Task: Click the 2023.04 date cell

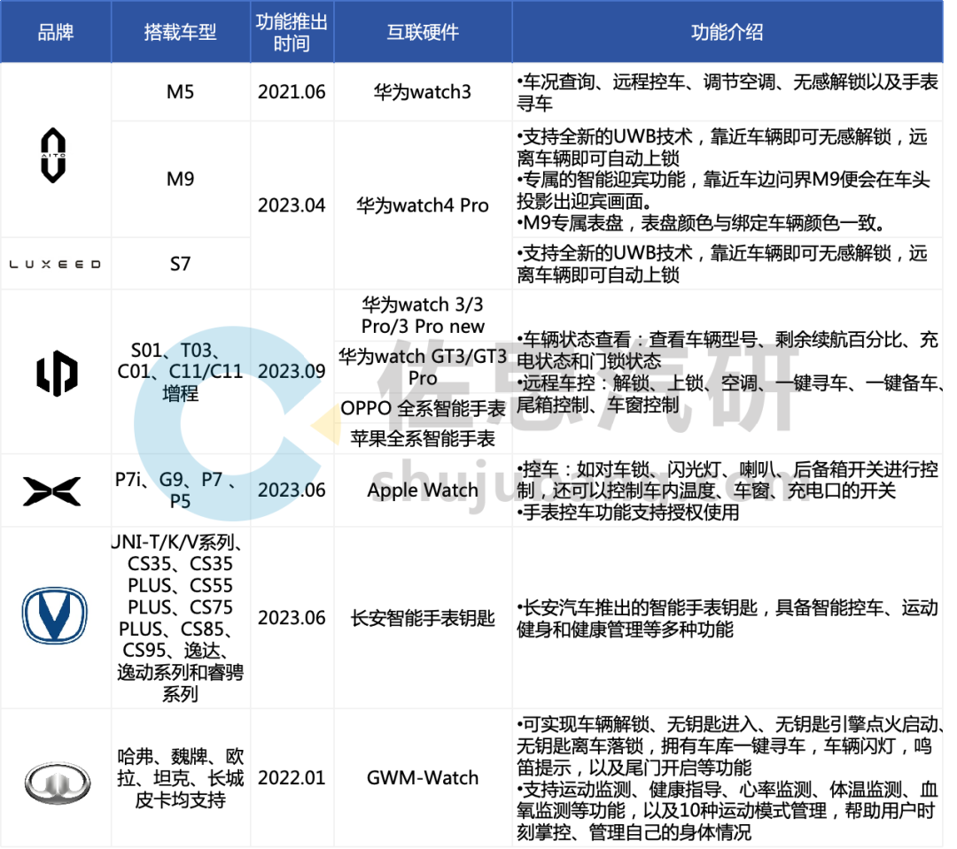Action: pos(292,205)
